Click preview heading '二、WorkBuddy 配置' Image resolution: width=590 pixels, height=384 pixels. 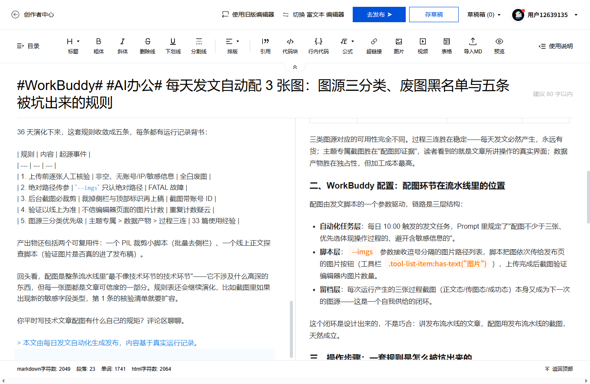pos(407,186)
